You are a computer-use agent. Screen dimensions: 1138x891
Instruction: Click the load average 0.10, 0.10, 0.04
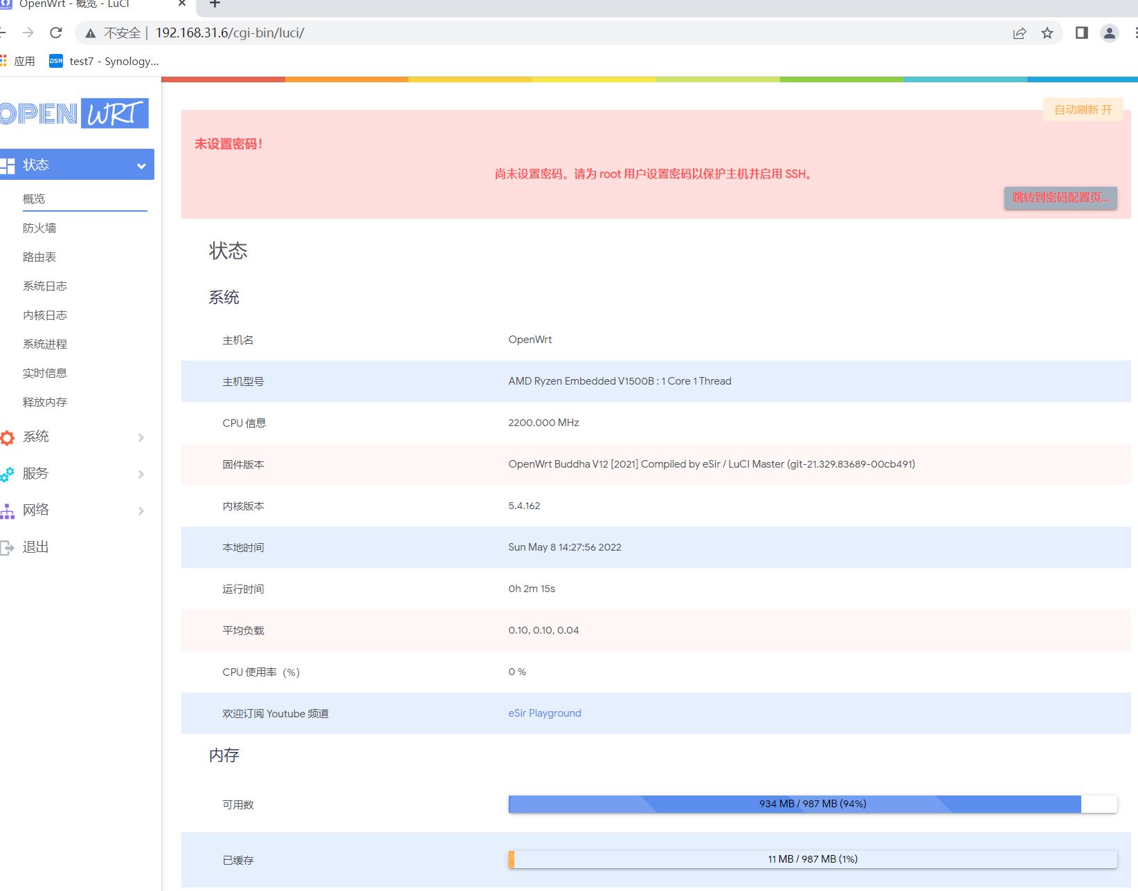point(543,630)
